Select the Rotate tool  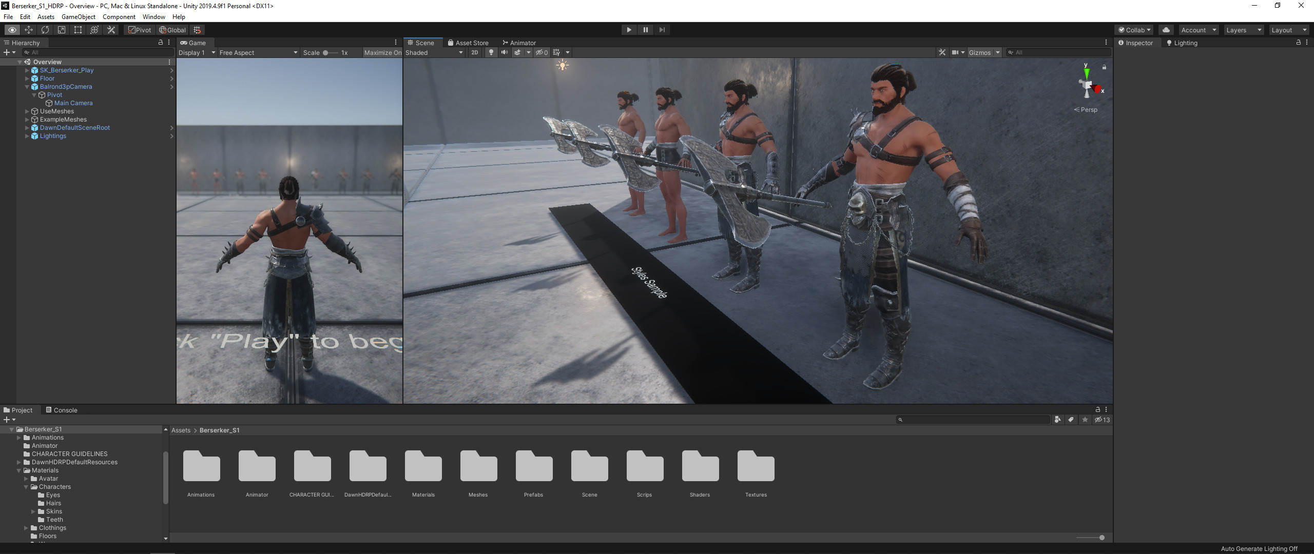point(45,30)
